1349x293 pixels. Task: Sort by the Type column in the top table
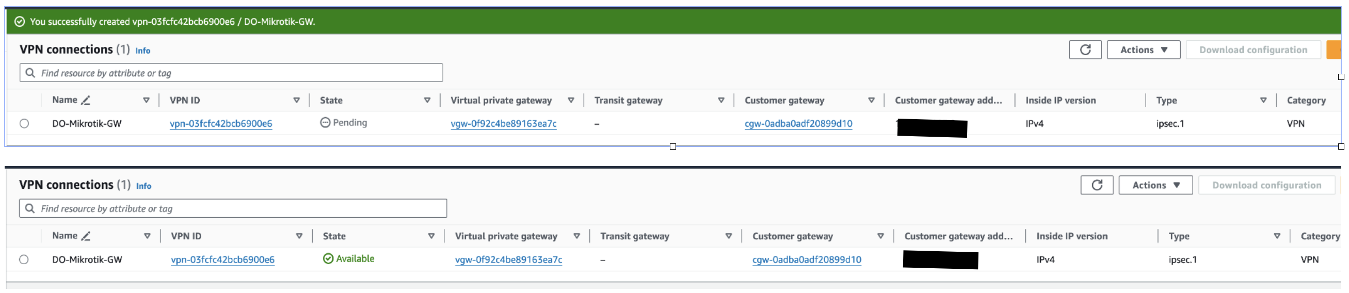click(x=1263, y=101)
